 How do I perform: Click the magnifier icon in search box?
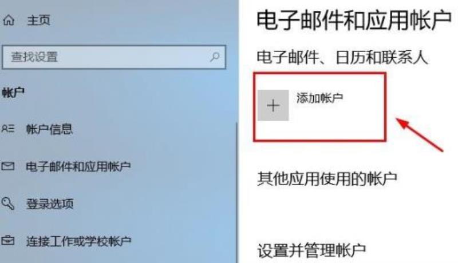215,57
